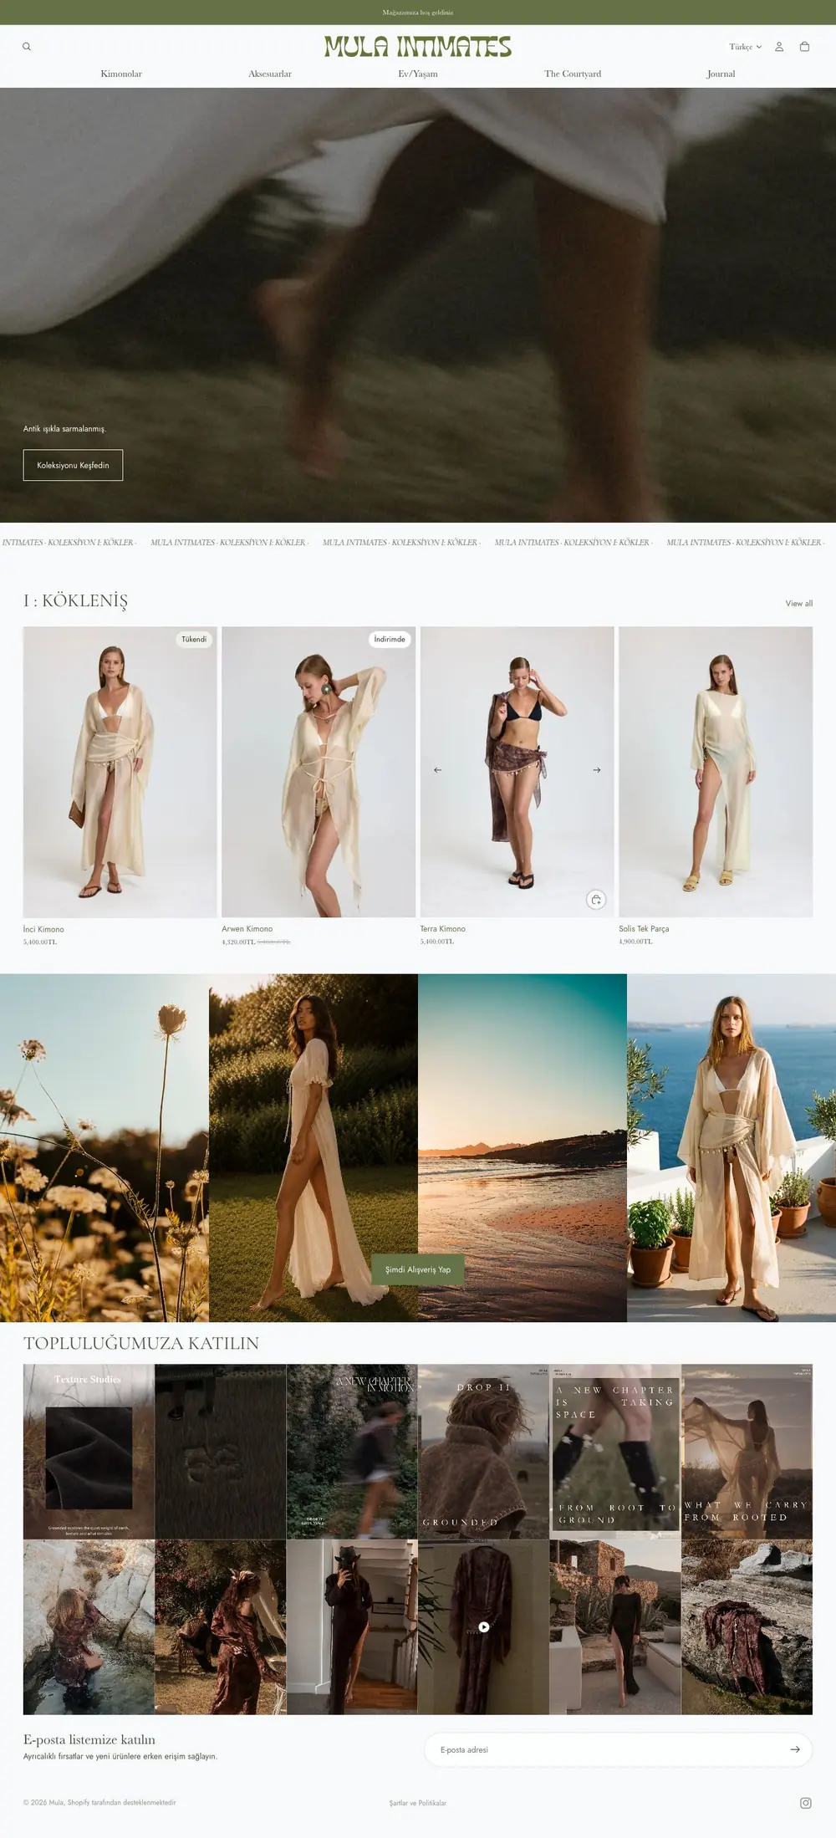This screenshot has width=836, height=1838.
Task: Click seaside terrace kimono lookbook image
Action: (x=731, y=1147)
